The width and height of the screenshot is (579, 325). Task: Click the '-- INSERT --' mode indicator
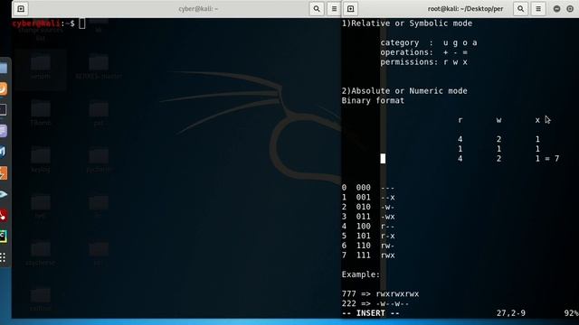point(370,313)
